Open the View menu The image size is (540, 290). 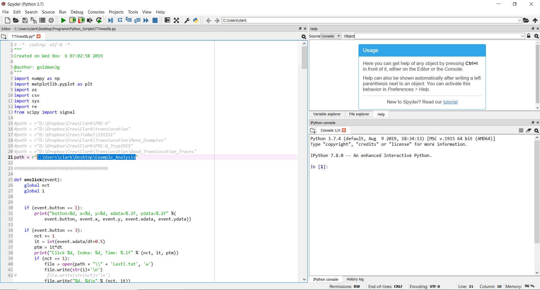tap(147, 12)
